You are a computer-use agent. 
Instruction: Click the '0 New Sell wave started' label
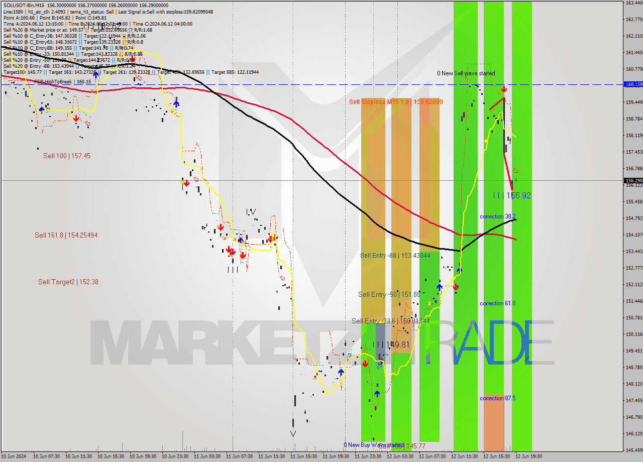click(x=466, y=73)
